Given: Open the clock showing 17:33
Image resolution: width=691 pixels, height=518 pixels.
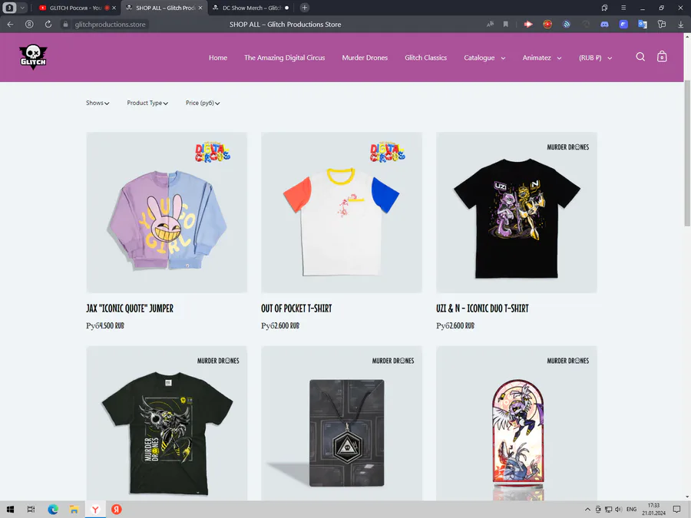Looking at the screenshot, I should point(653,510).
